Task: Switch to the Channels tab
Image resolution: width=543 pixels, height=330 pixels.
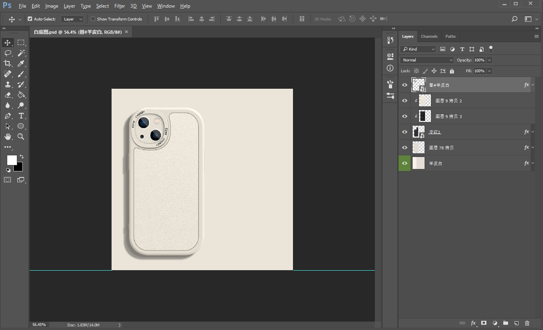Action: [x=429, y=36]
